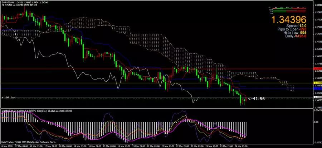Select the #115481 buy order label
The width and height of the screenshot is (322, 148).
pos(8,97)
